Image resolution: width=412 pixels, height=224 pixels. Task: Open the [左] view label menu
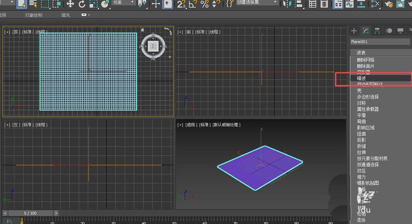click(16, 125)
